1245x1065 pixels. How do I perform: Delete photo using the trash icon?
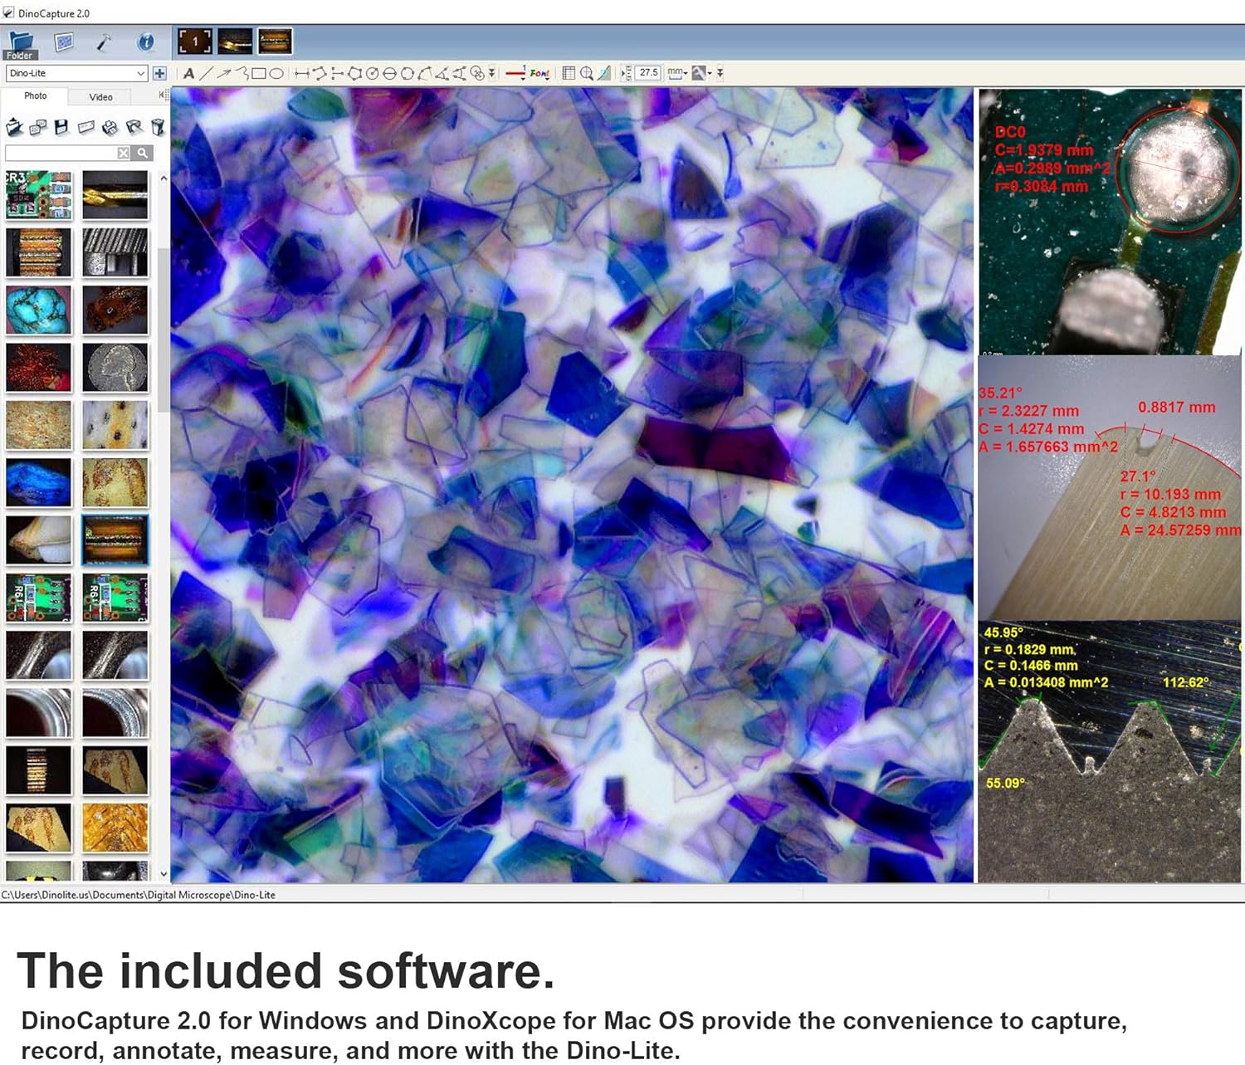pyautogui.click(x=158, y=127)
